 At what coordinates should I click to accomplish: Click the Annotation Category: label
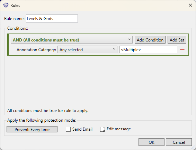tap(36, 50)
